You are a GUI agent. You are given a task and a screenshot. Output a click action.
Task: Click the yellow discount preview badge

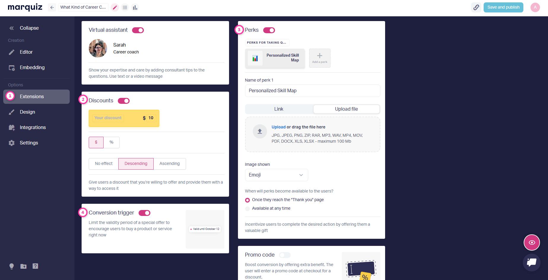124,118
